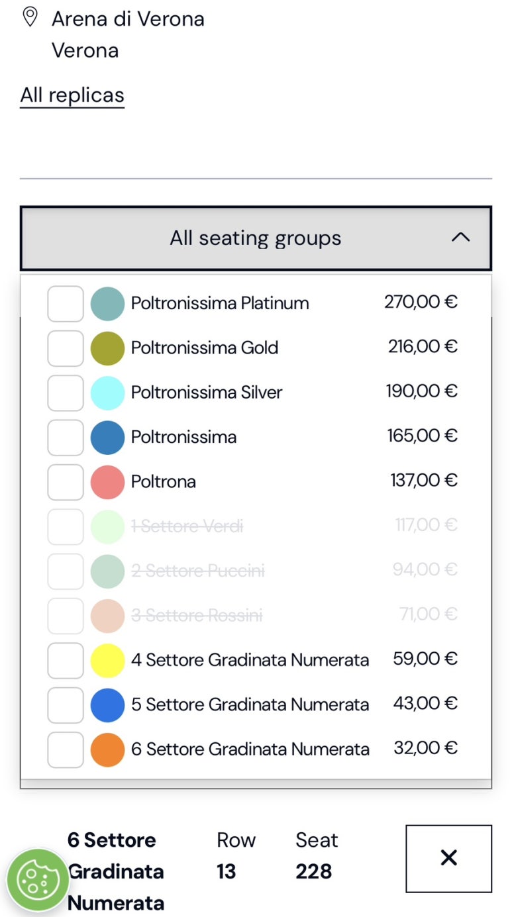Choose the 4 Settore Gradinata Numerata entry
The image size is (512, 917).
[256, 660]
